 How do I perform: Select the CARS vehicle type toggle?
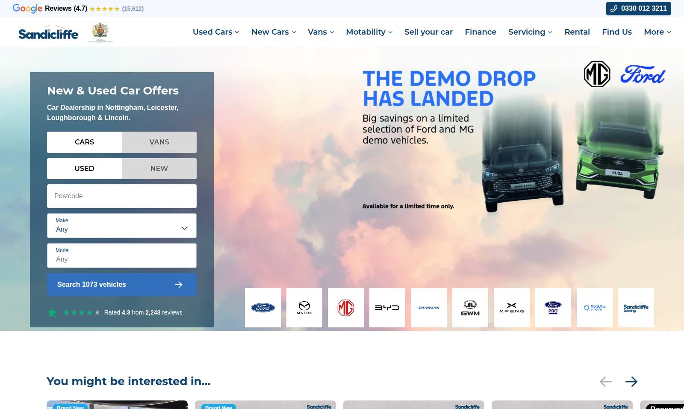pos(84,142)
